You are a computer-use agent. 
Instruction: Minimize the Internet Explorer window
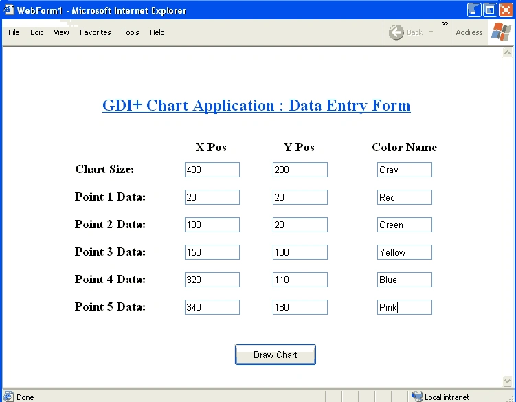(x=474, y=10)
